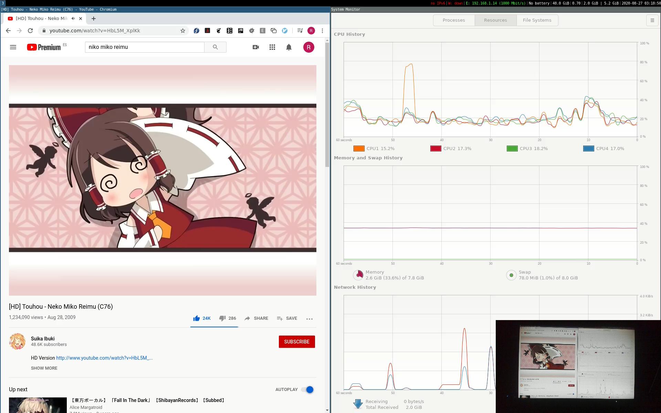Change CPU2 red color swatch
This screenshot has width=661, height=413.
[436, 149]
